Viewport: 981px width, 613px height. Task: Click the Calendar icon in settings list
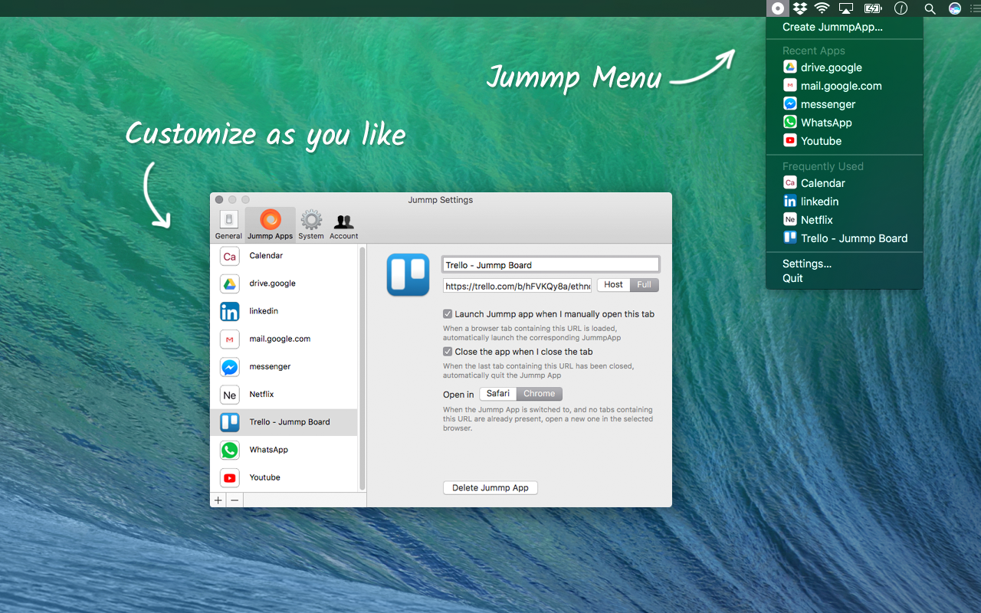click(x=230, y=256)
